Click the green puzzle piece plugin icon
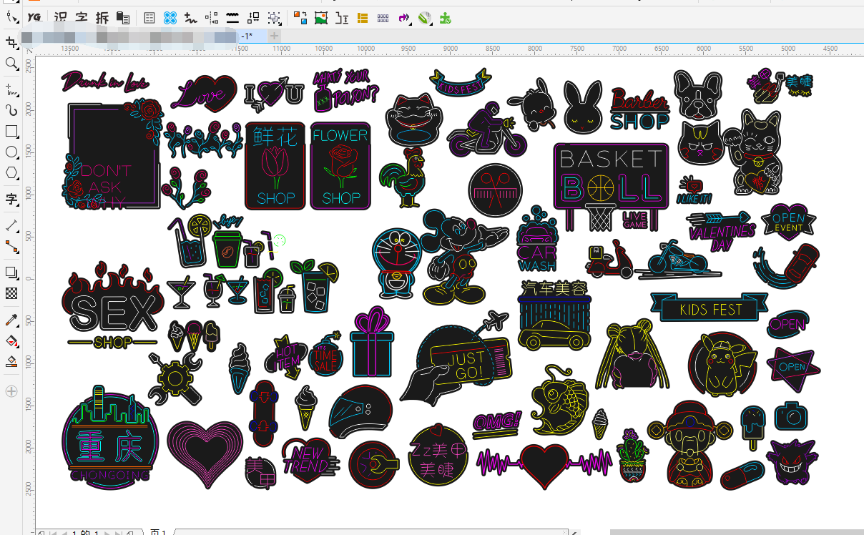Image resolution: width=864 pixels, height=535 pixels. coord(445,18)
